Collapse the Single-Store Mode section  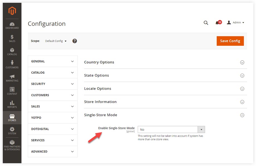coord(165,115)
